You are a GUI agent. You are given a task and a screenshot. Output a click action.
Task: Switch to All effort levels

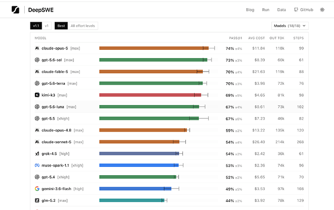[83, 26]
